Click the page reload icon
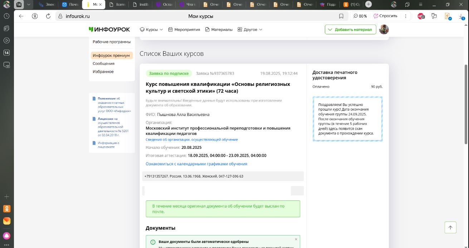Screen dimensions: 469x248 click(x=48, y=16)
